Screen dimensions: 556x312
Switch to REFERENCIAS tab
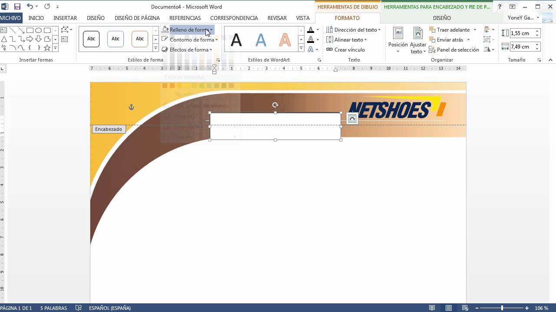point(185,18)
